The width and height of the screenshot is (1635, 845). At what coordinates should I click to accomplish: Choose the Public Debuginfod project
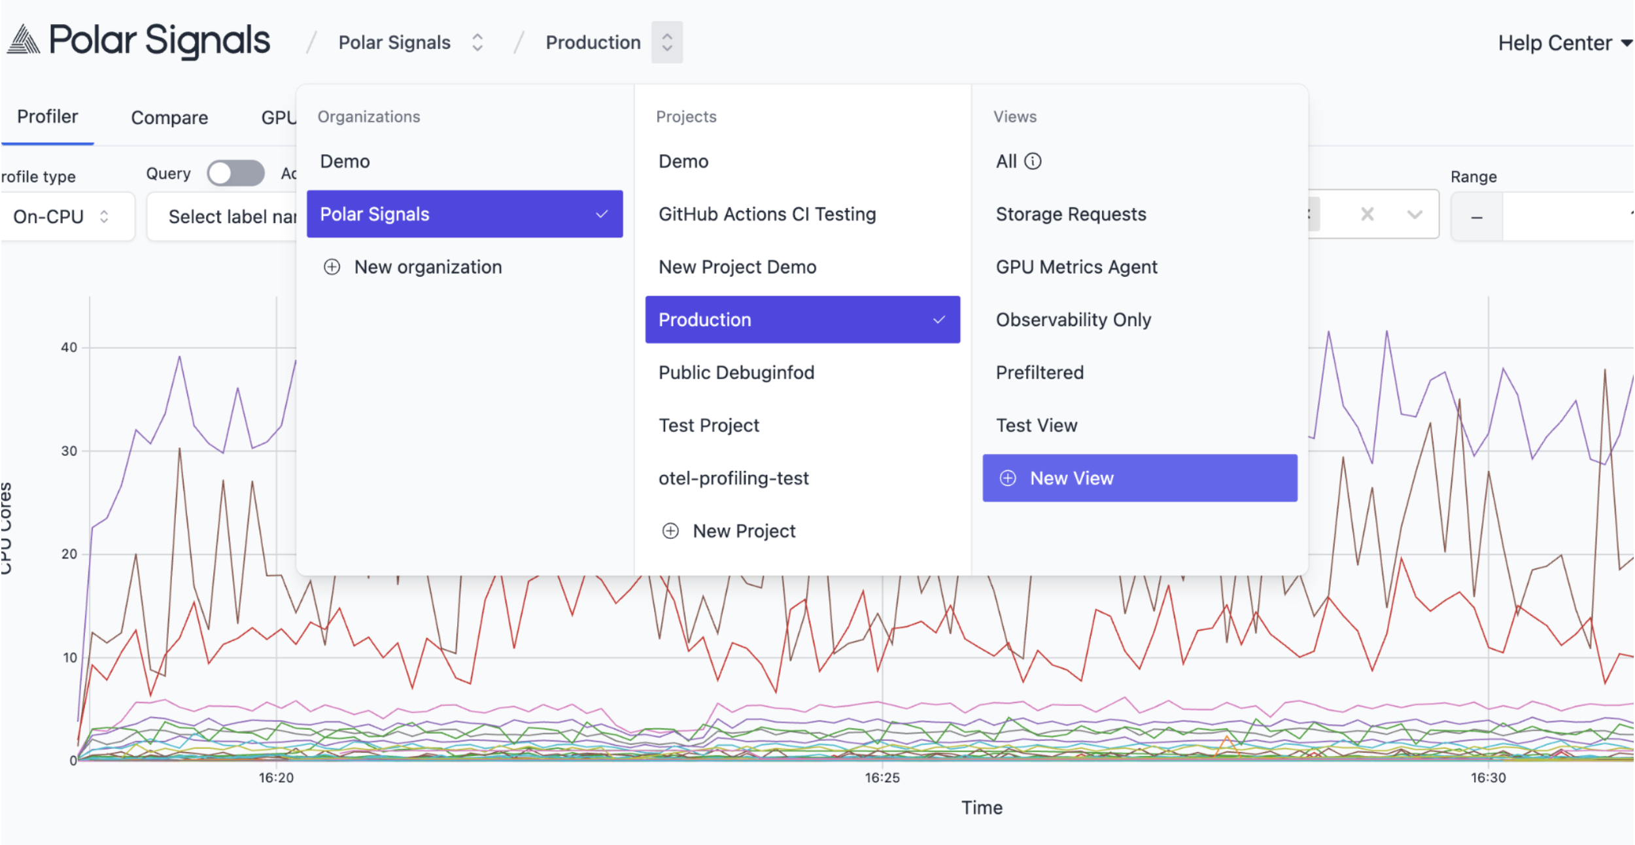click(802, 373)
